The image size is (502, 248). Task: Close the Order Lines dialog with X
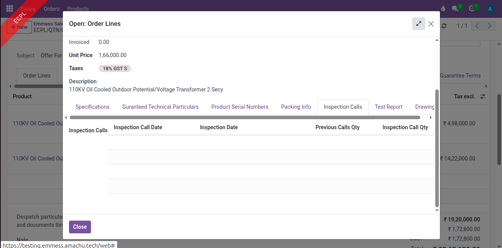click(x=431, y=24)
